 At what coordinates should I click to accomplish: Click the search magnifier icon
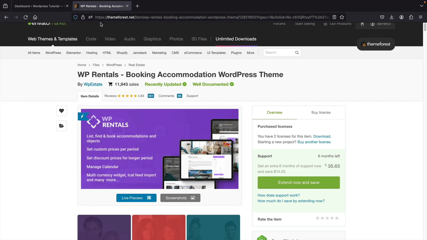coord(297,53)
